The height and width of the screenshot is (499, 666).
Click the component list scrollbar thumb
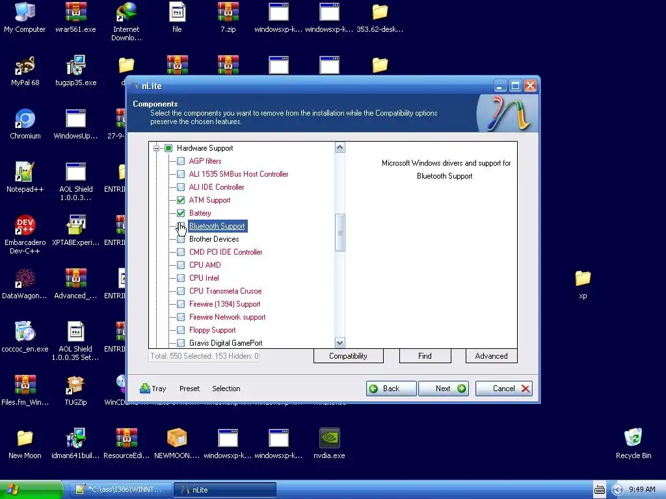pyautogui.click(x=340, y=233)
